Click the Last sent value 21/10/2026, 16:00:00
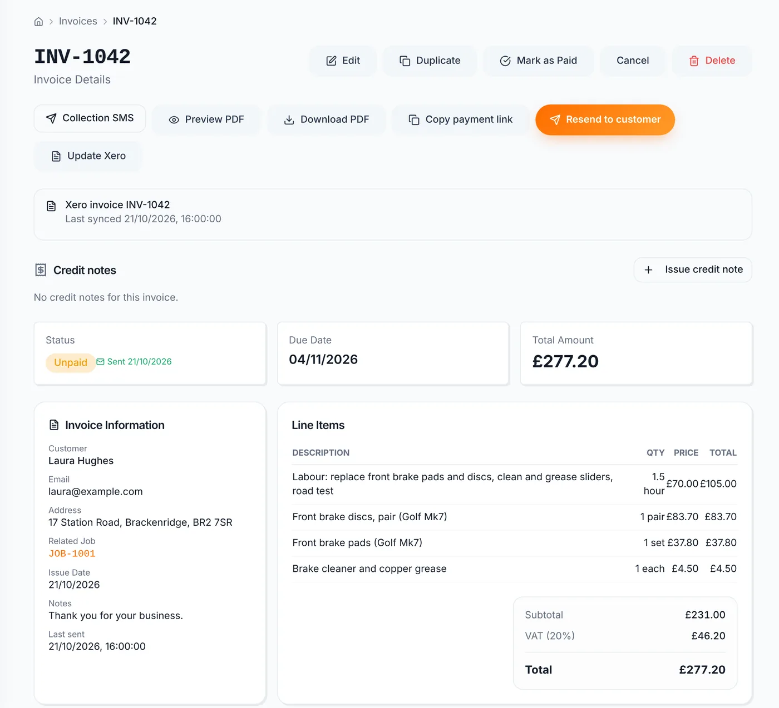Screen dimensions: 779x708 97,646
